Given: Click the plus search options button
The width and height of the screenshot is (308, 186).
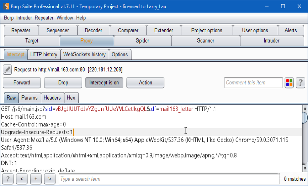Looking at the screenshot, I should point(36,179).
